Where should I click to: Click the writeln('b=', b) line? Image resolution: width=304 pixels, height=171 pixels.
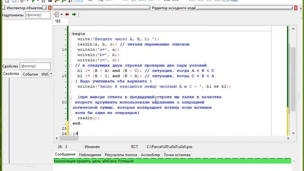[x=98, y=55]
